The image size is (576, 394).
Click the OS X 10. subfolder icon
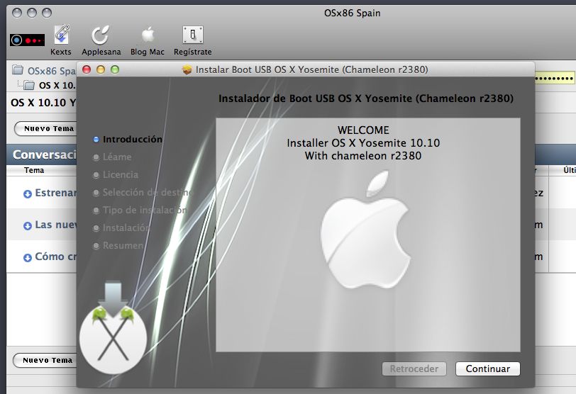(x=29, y=86)
